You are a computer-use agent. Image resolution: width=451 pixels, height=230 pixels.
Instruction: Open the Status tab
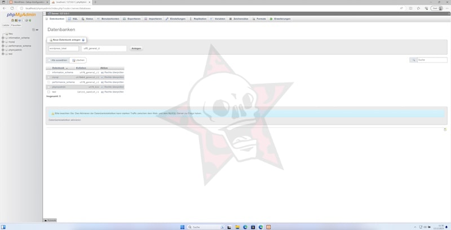click(87, 19)
